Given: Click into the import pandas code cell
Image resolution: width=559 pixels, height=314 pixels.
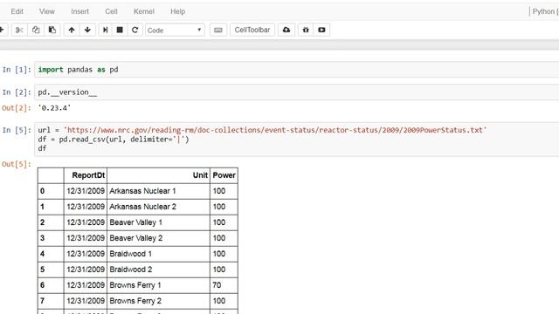Looking at the screenshot, I should (x=297, y=70).
